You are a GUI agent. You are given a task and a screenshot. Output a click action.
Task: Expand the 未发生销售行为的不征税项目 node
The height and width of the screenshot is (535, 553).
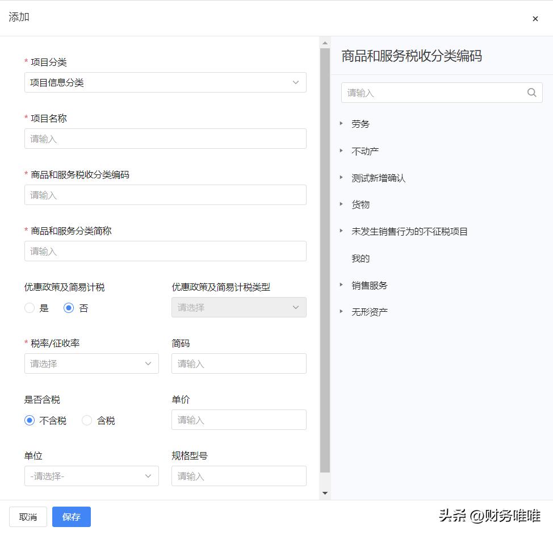pyautogui.click(x=341, y=231)
